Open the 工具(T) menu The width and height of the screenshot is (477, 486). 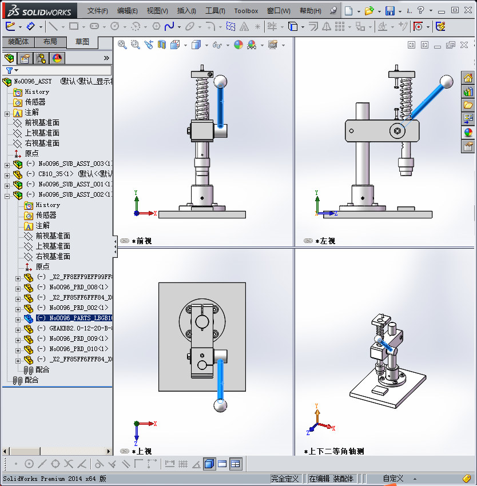click(215, 11)
